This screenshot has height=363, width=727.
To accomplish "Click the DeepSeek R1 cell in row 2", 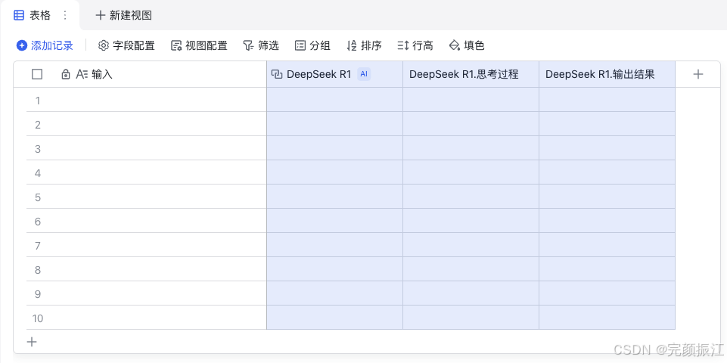I will point(335,124).
